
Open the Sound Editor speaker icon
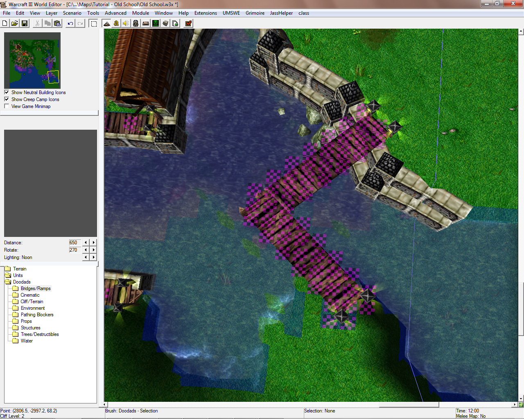tap(126, 23)
